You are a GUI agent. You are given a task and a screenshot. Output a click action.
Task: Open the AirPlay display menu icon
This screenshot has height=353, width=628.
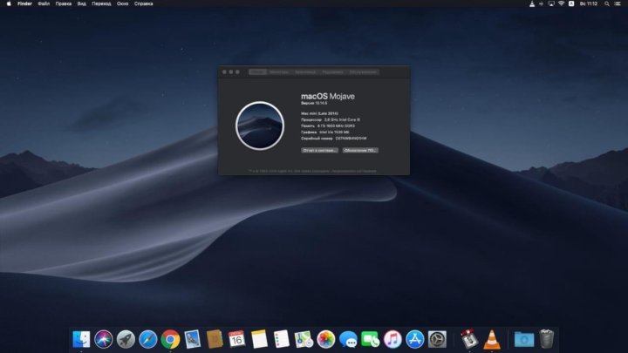[551, 3]
